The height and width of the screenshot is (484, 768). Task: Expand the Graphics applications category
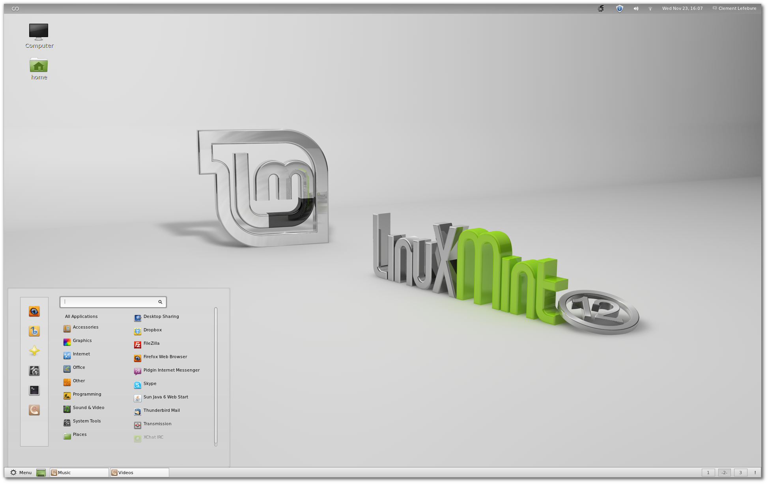(82, 340)
